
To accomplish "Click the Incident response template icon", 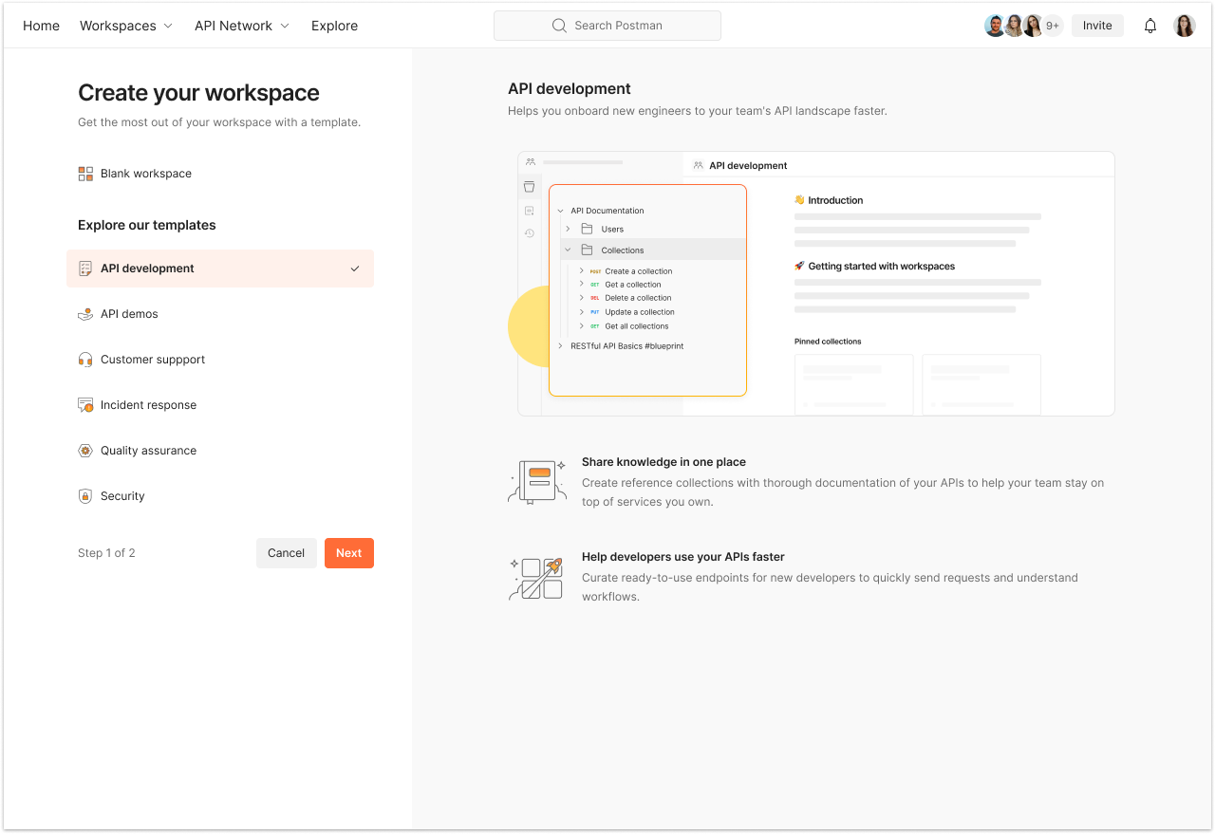I will click(x=84, y=404).
